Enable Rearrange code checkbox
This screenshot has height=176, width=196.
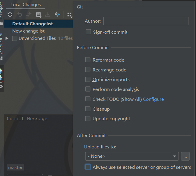pos(88,69)
